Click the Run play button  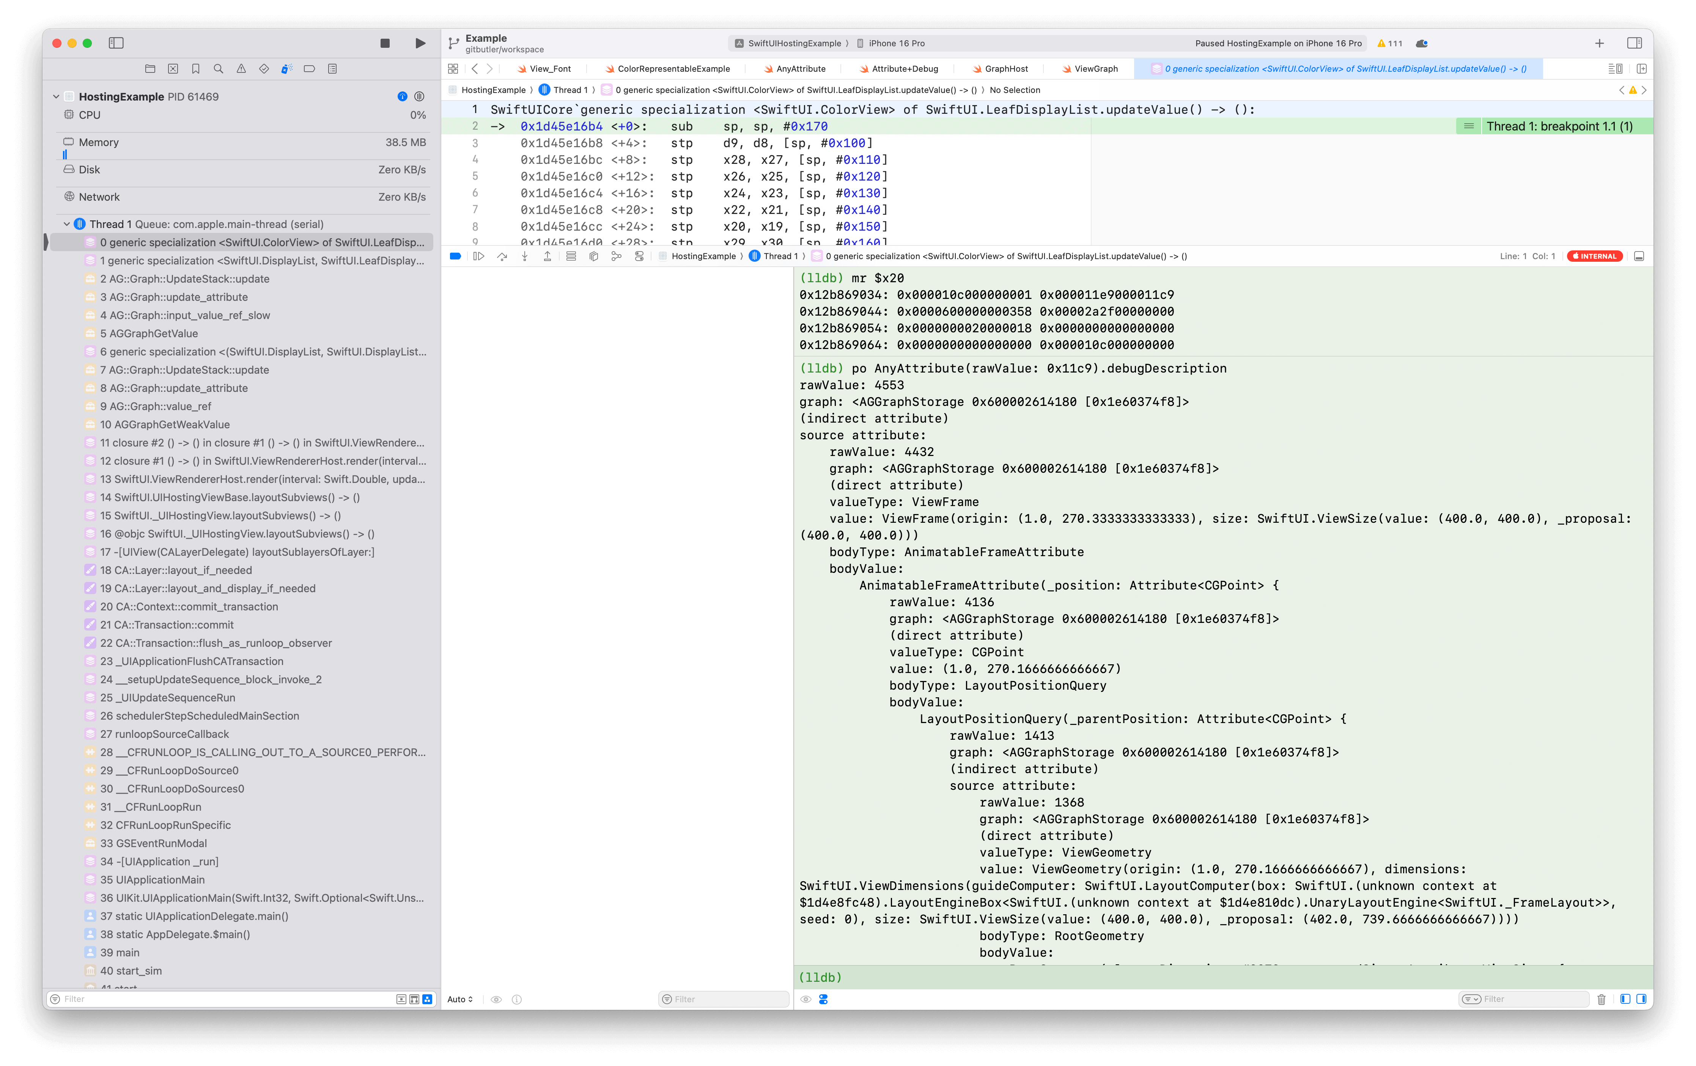coord(420,44)
